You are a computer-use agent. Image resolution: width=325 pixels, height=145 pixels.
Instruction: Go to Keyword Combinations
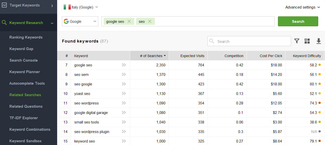[30, 129]
